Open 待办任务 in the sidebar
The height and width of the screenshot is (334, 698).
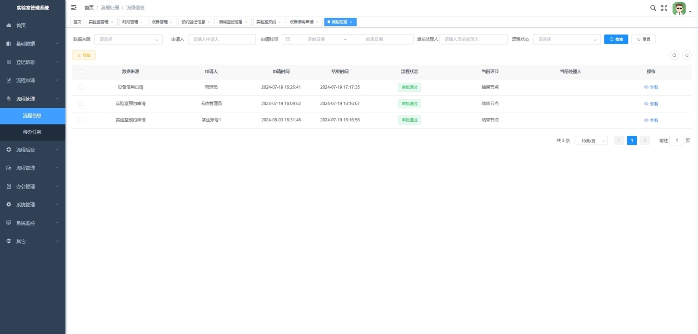click(x=33, y=132)
